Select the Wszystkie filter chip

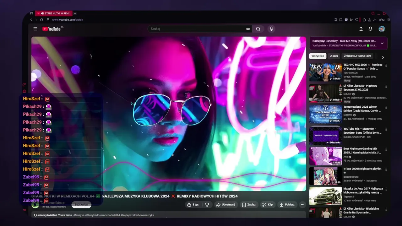click(318, 56)
